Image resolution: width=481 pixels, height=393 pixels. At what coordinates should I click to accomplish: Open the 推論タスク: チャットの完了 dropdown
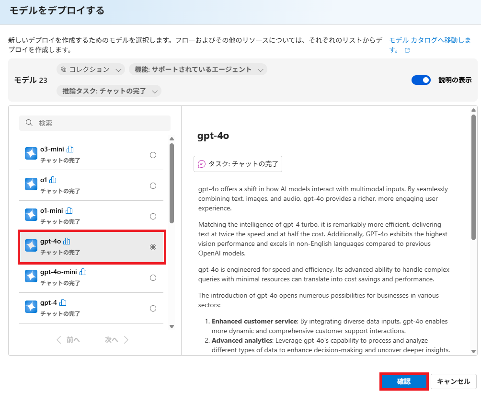(109, 91)
